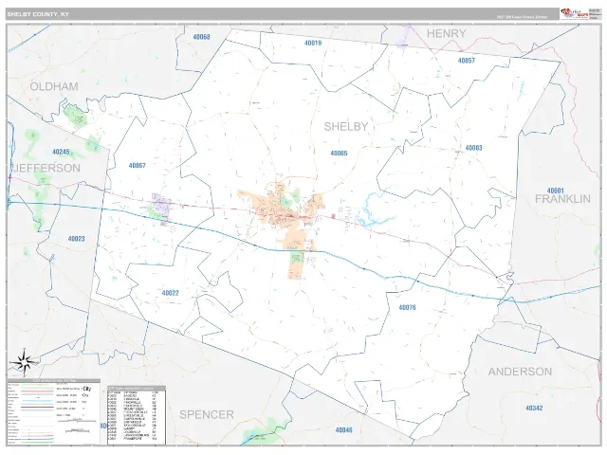Select the FRANKLIN county label

[x=562, y=199]
